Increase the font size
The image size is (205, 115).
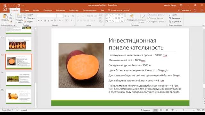coord(65,16)
